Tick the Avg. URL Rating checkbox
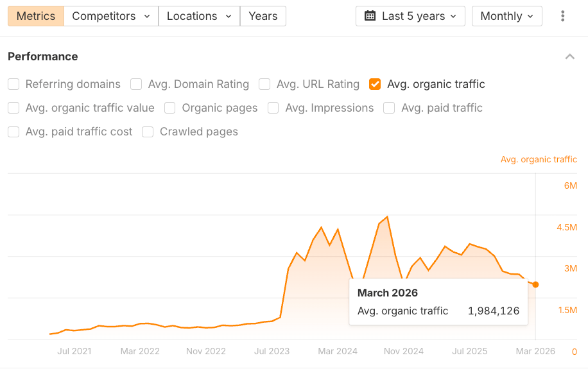Viewport: 588px width, 369px height. tap(264, 84)
